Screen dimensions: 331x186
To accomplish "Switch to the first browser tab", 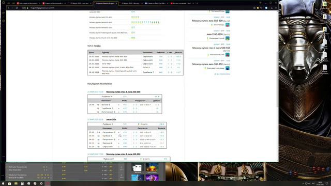I will (28, 4).
